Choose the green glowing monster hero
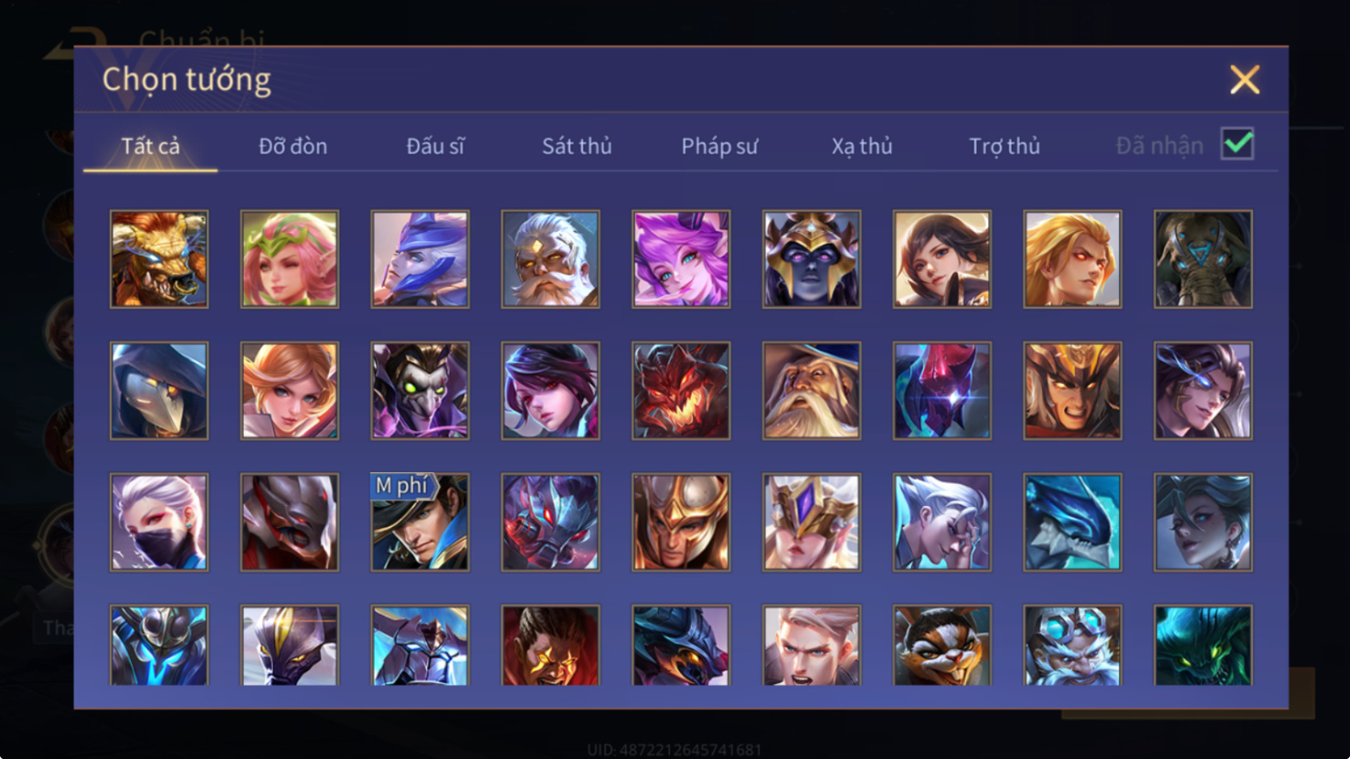The height and width of the screenshot is (759, 1350). (1203, 646)
